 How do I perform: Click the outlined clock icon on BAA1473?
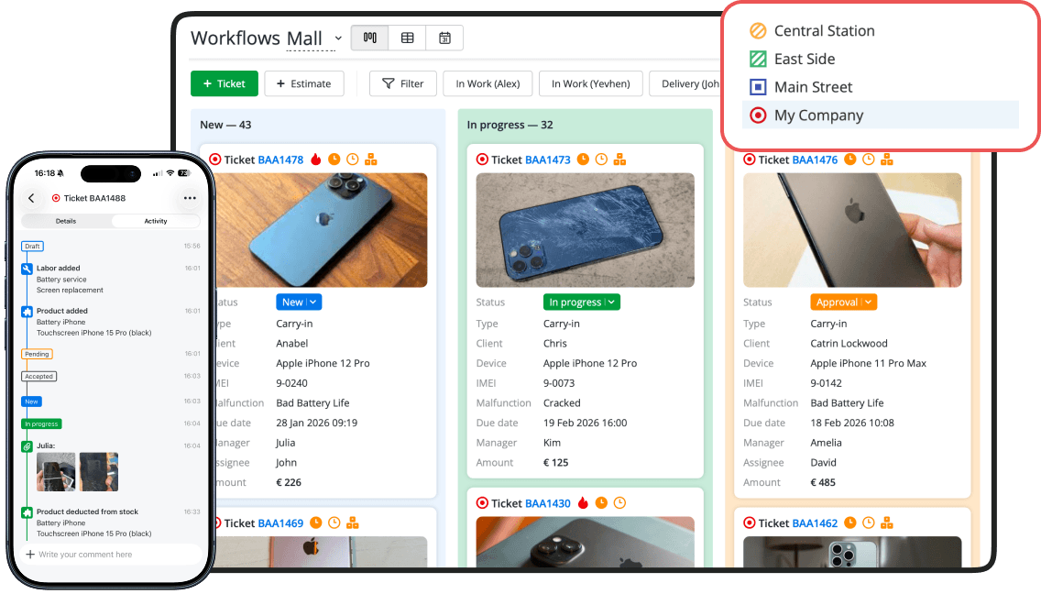pos(601,159)
